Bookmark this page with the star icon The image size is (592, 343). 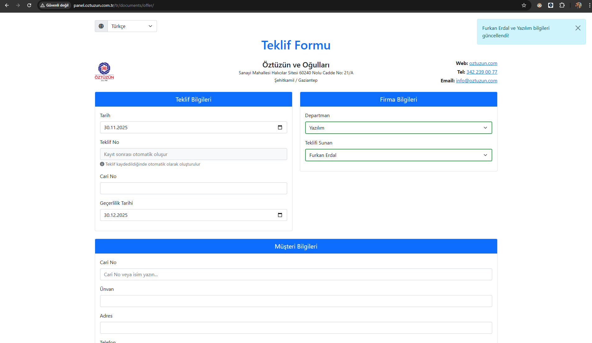pos(524,5)
